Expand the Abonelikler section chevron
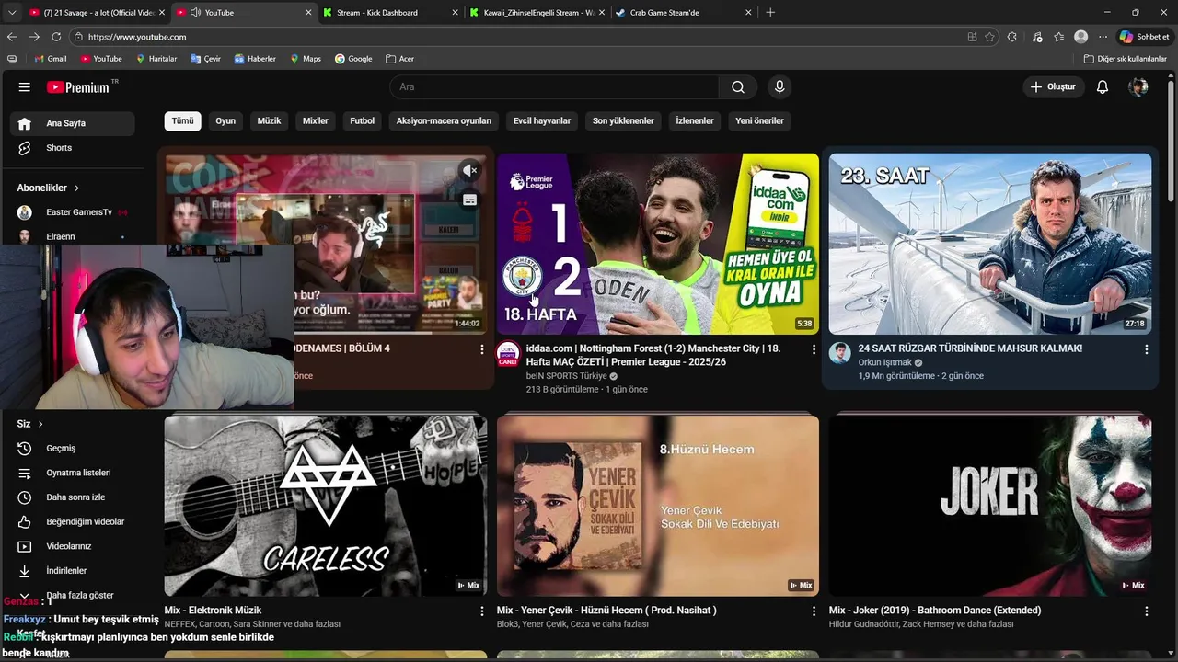1178x662 pixels. pyautogui.click(x=76, y=188)
